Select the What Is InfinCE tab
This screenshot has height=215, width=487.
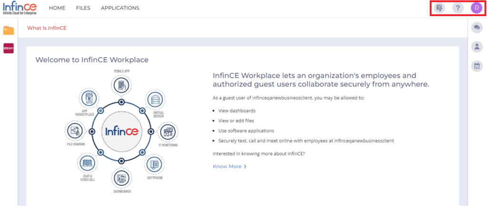click(47, 28)
